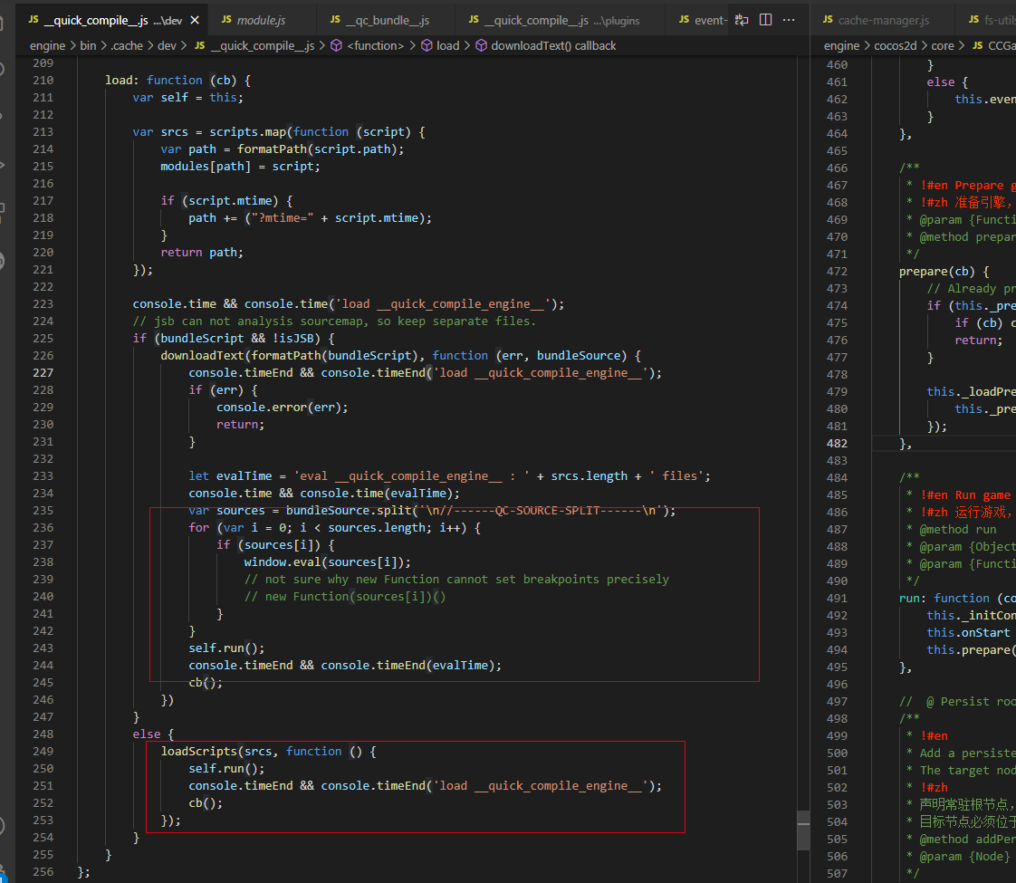
Task: Open the More Actions ellipsis menu
Action: click(x=790, y=20)
